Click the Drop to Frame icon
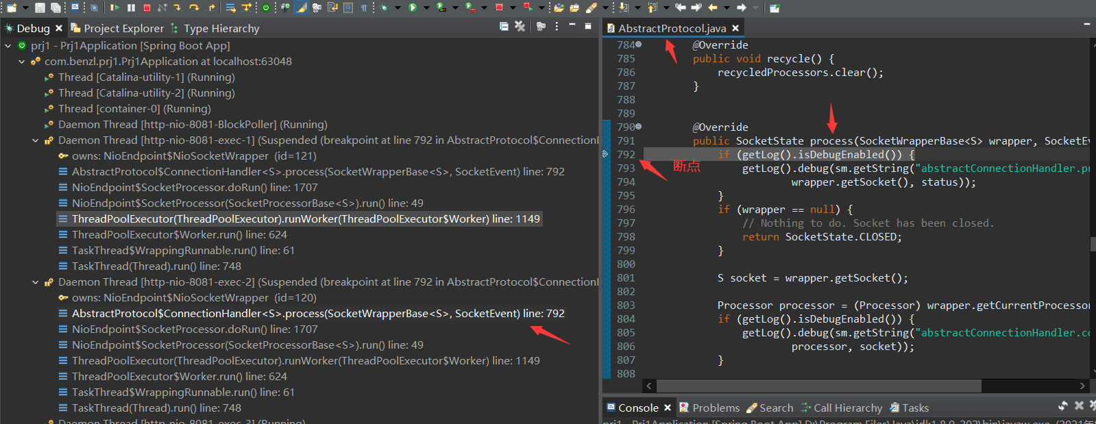Viewport: 1096px width, 424px height. pos(230,8)
